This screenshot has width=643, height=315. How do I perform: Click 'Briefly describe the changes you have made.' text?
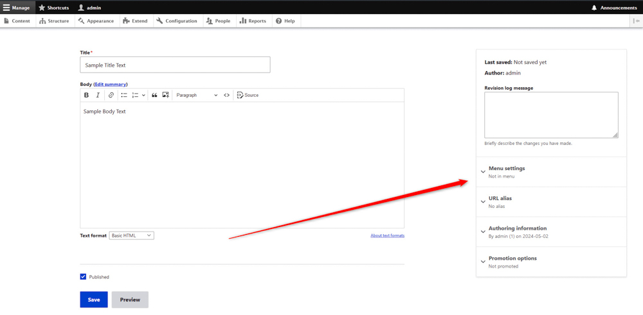click(528, 144)
